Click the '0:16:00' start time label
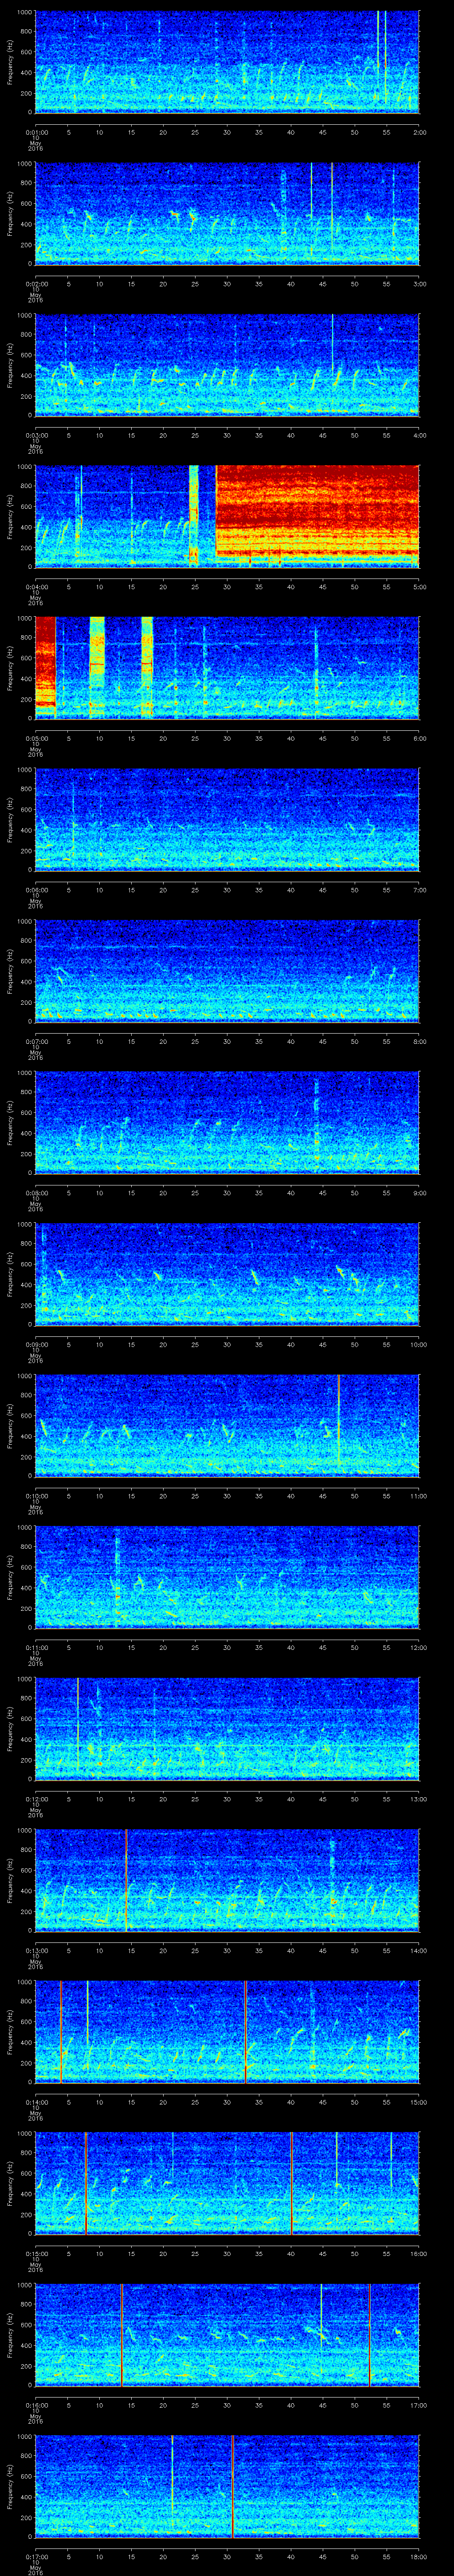Viewport: 454px width, 2576px height. pyautogui.click(x=36, y=2406)
